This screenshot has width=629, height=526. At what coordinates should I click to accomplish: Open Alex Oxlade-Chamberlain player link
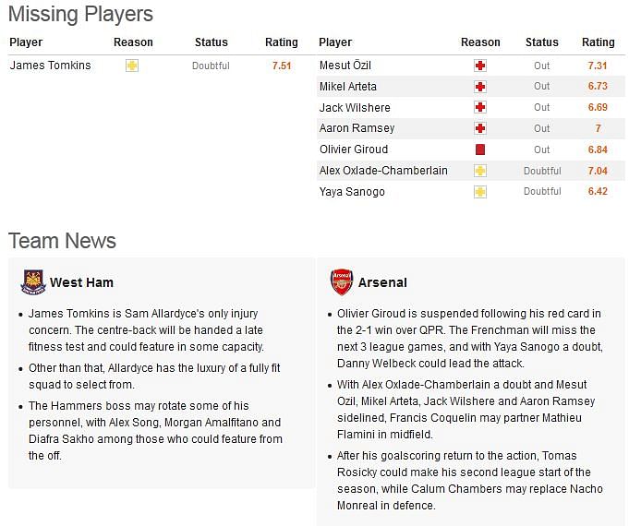coord(383,171)
